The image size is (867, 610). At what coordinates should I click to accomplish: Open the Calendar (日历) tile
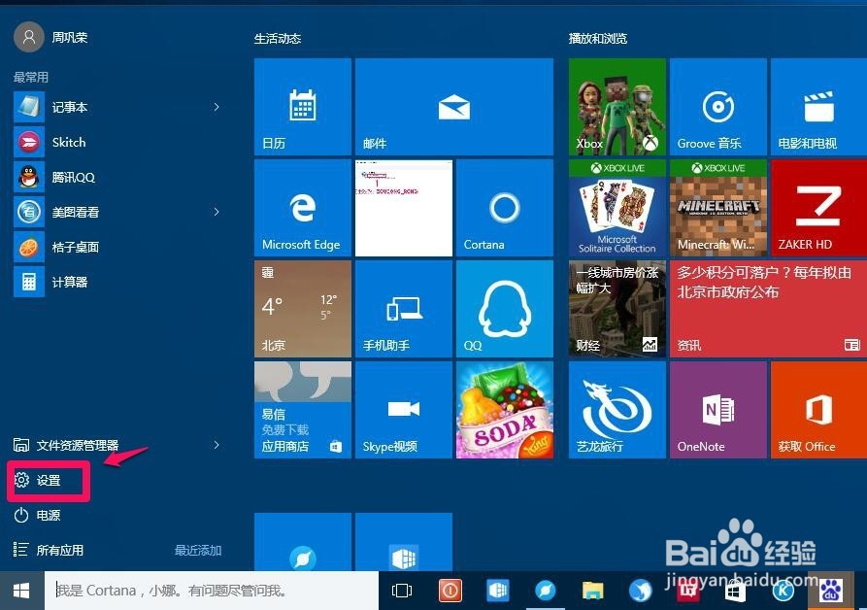(x=303, y=107)
